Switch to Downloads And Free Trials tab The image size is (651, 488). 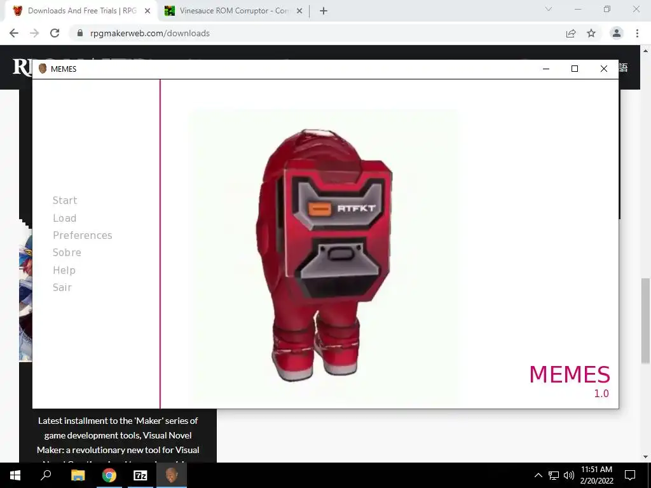(82, 11)
